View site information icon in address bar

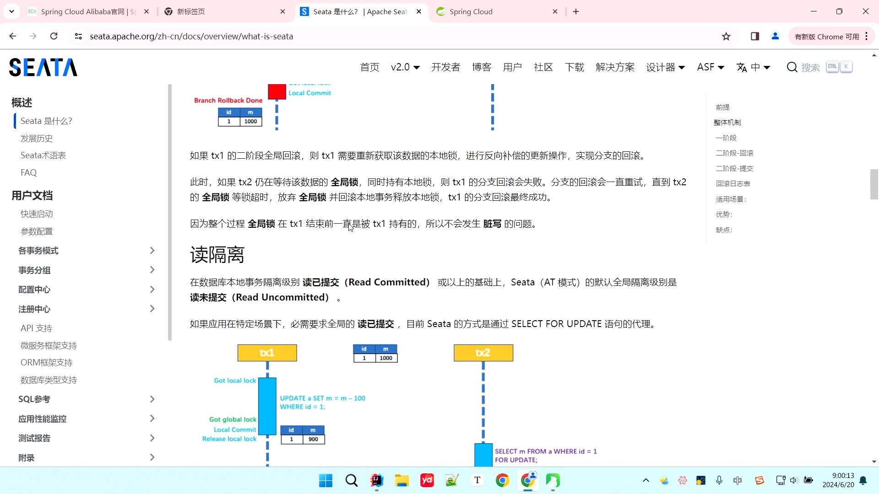[78, 36]
